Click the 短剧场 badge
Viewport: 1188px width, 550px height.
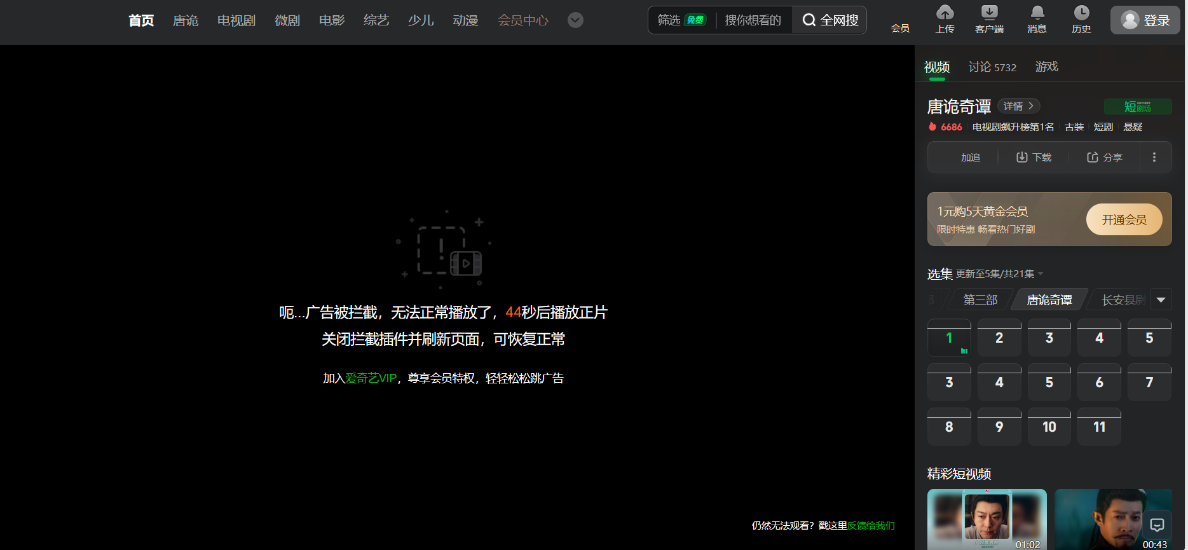[1138, 106]
